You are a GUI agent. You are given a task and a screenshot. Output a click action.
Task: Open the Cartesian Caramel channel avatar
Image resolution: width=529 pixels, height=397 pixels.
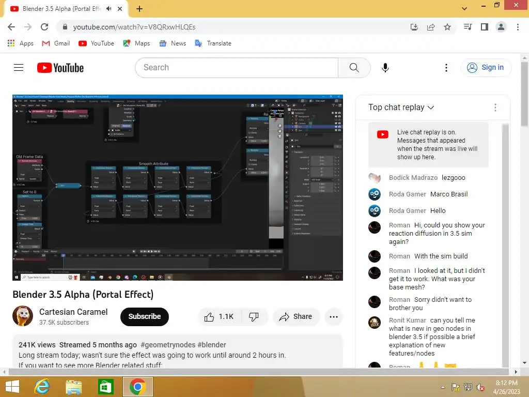coord(23,316)
